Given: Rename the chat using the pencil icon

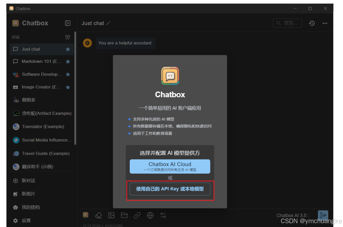Looking at the screenshot, I should [x=108, y=23].
